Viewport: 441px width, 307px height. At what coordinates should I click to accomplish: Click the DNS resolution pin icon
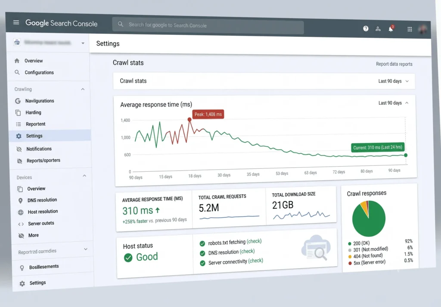point(20,201)
